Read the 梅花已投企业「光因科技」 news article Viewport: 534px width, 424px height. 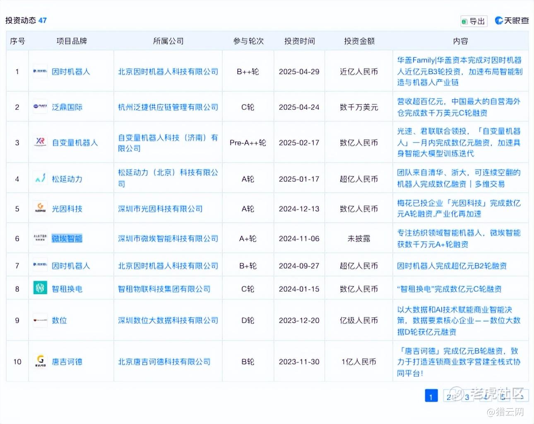tap(459, 208)
